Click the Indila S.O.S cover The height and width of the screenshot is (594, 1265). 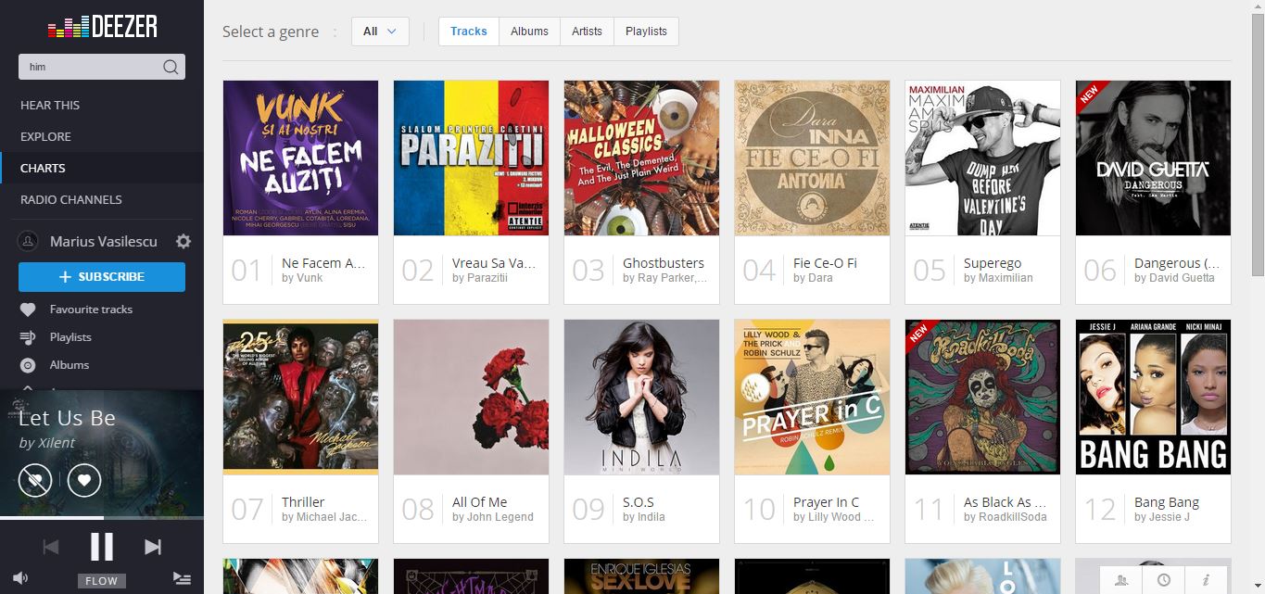pyautogui.click(x=641, y=397)
